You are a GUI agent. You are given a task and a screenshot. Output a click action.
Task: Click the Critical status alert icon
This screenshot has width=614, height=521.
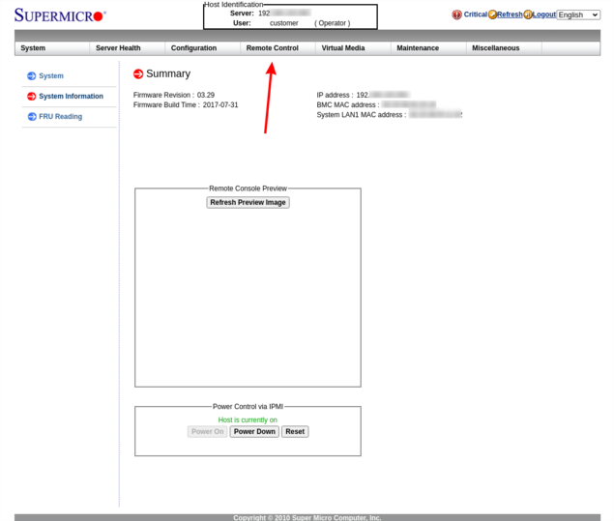coord(456,14)
